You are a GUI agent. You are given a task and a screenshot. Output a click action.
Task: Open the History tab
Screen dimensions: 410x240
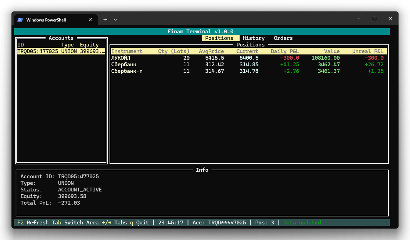click(x=254, y=38)
